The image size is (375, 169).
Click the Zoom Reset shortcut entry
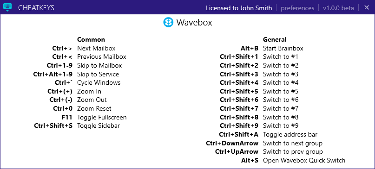(x=82, y=109)
